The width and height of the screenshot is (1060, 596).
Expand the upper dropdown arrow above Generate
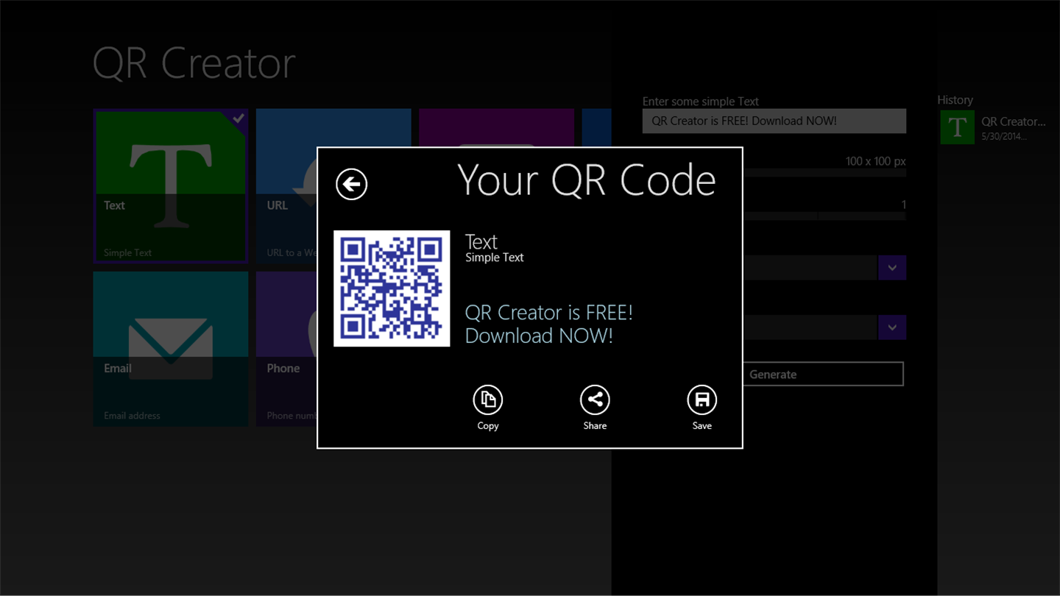892,268
